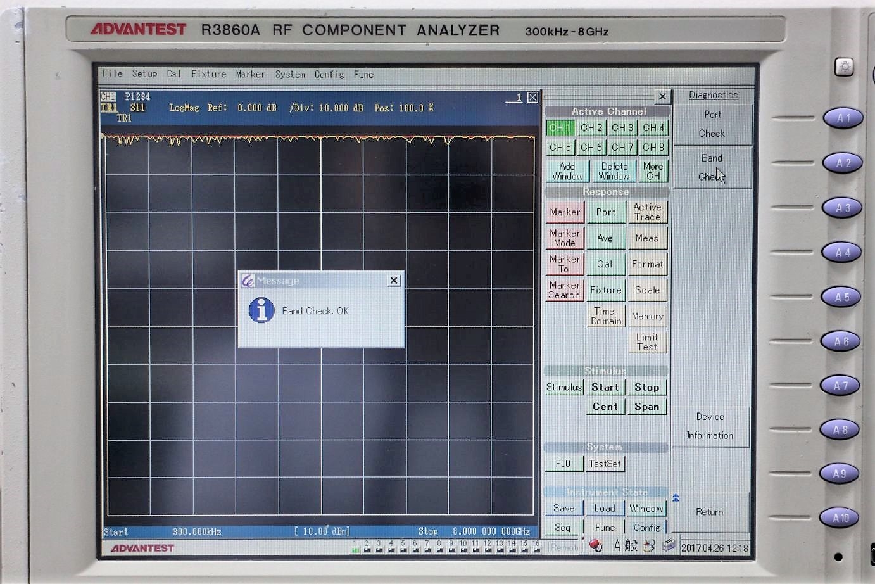Open the File menu

point(112,73)
